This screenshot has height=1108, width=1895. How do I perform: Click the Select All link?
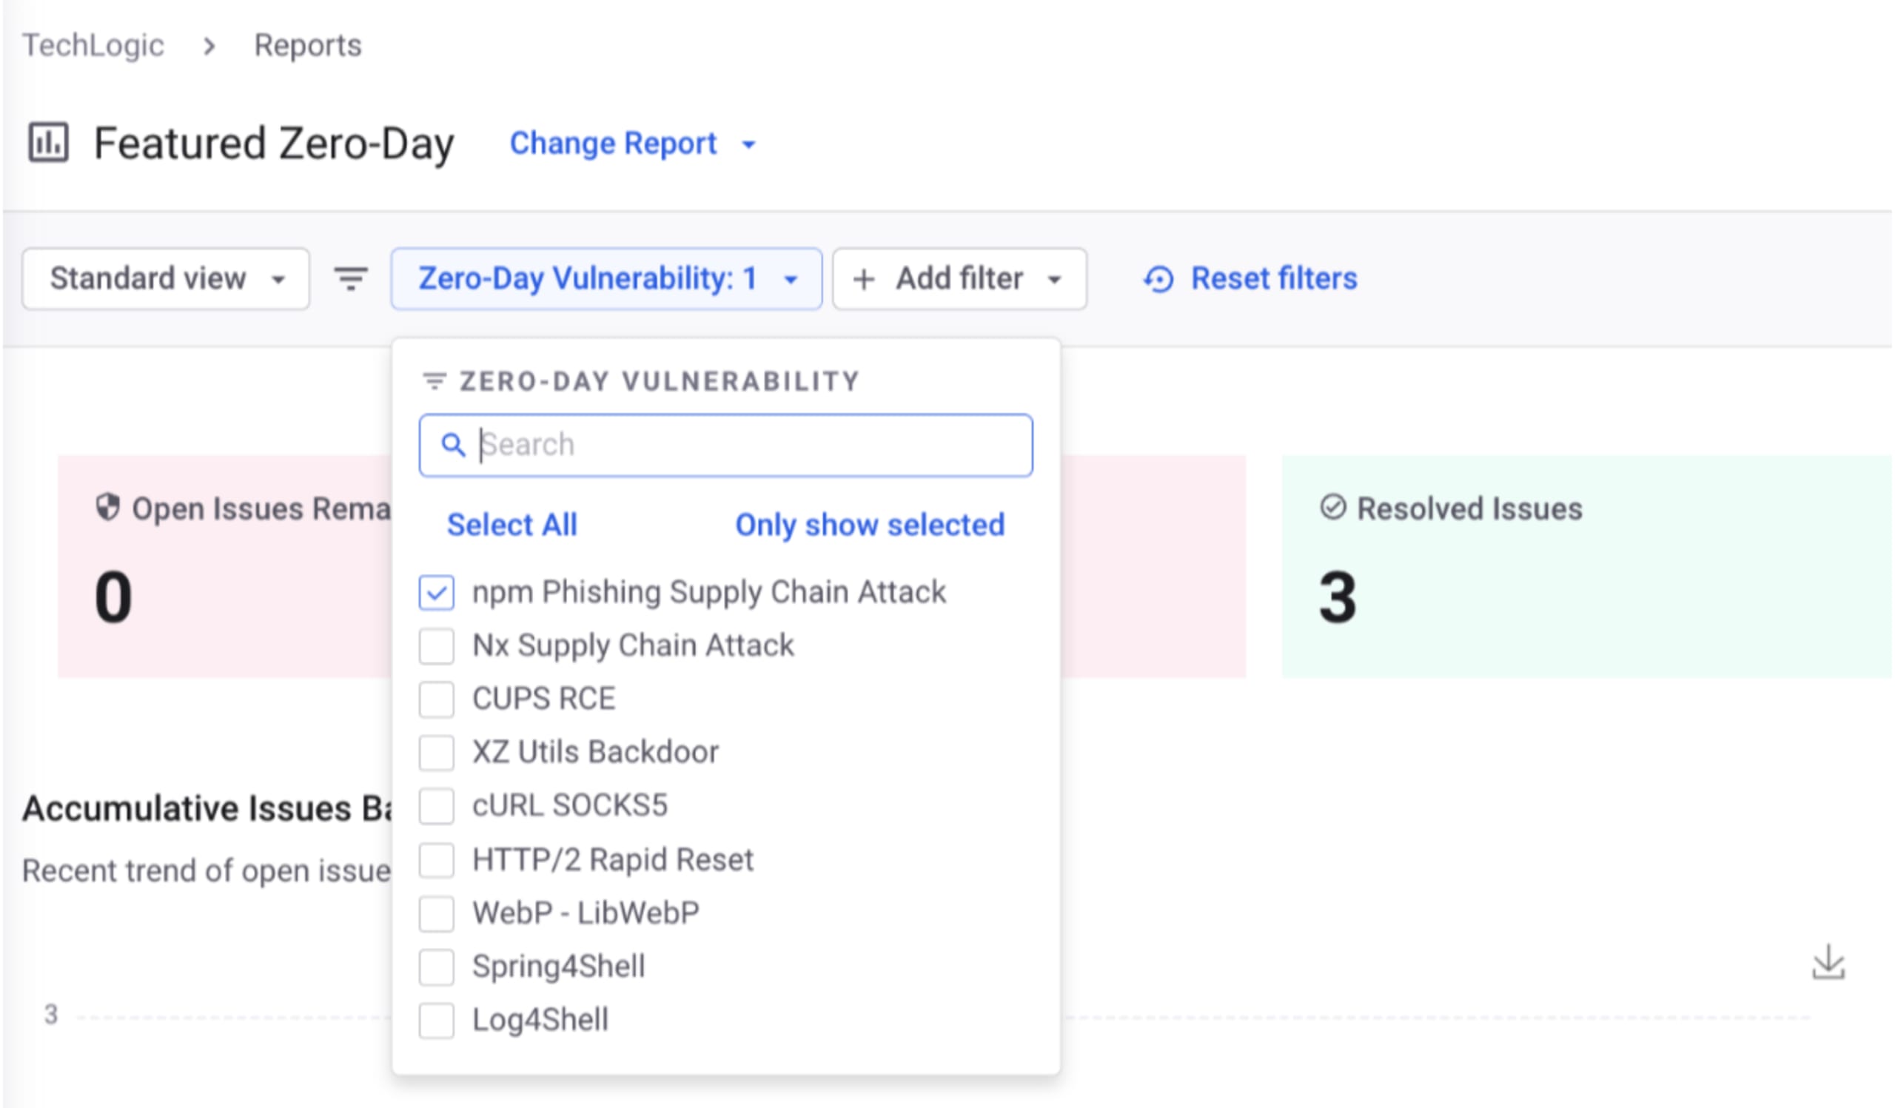click(x=512, y=525)
